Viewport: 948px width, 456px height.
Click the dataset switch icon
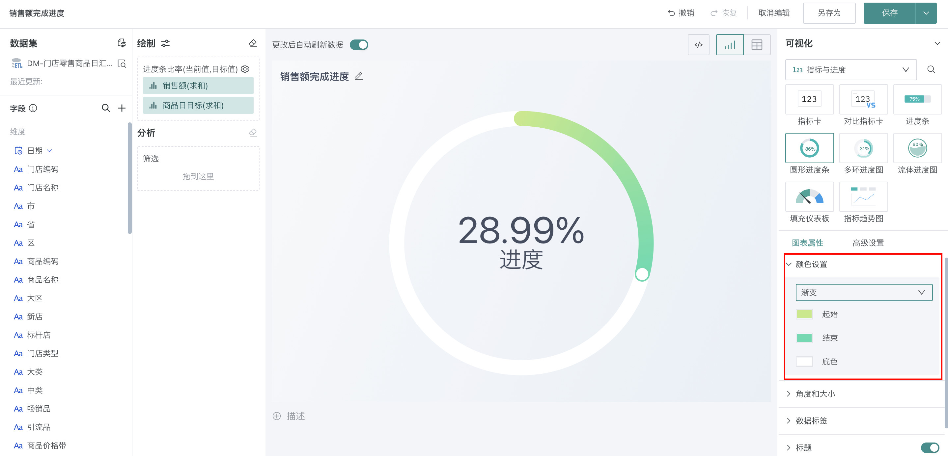(122, 43)
